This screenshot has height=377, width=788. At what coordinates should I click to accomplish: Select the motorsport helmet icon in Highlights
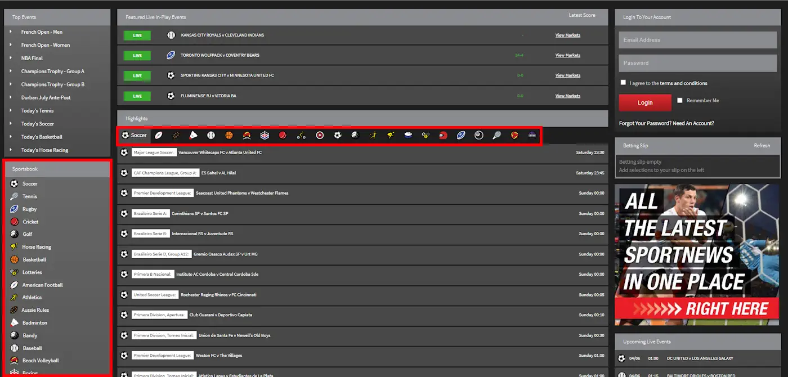pos(444,135)
